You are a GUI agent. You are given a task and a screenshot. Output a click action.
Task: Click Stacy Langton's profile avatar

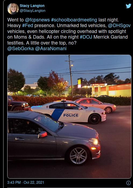(13, 9)
